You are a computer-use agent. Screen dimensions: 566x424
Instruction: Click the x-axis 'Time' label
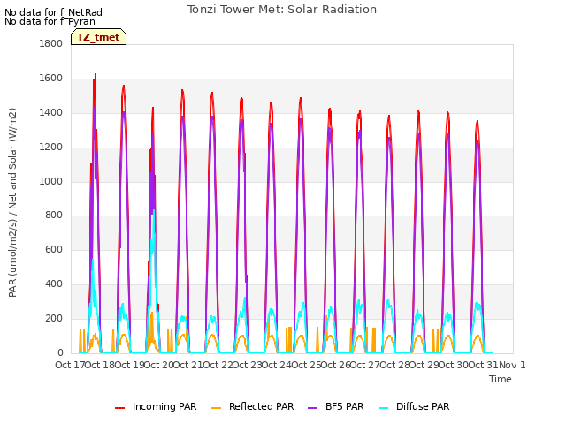click(x=501, y=379)
